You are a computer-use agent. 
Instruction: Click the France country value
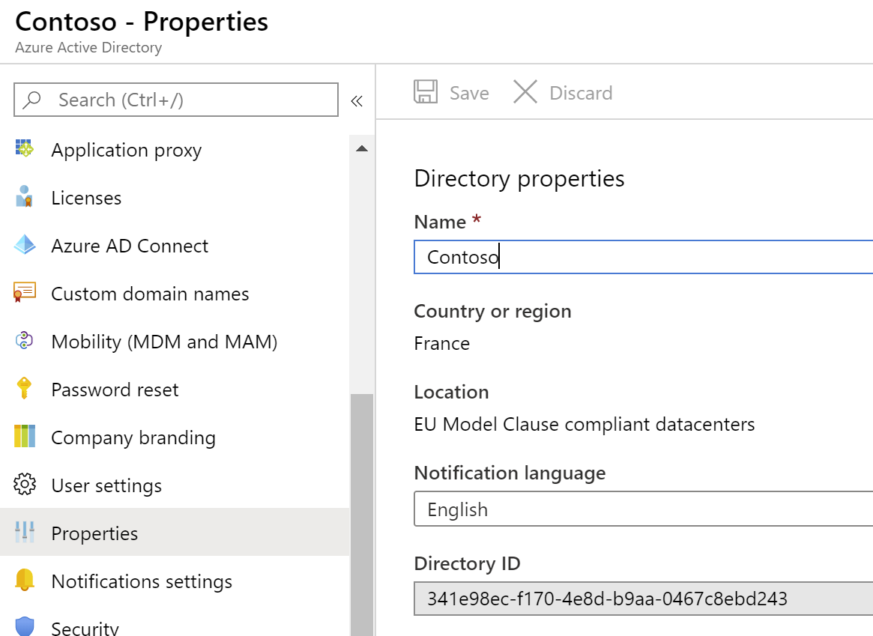click(441, 343)
